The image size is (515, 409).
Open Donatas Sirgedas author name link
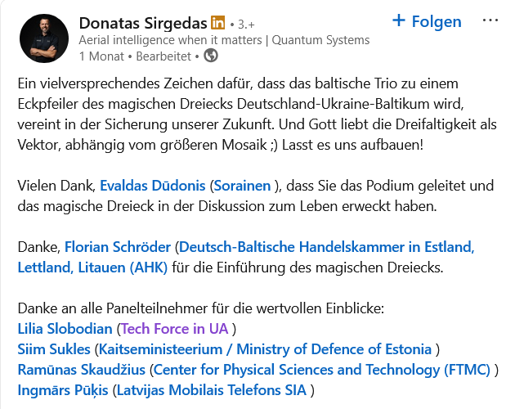143,23
